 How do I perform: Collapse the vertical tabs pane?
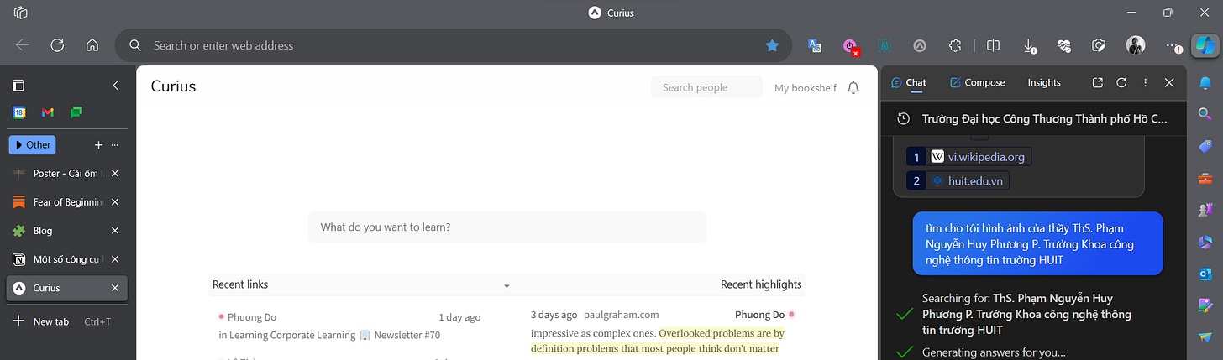coord(116,85)
